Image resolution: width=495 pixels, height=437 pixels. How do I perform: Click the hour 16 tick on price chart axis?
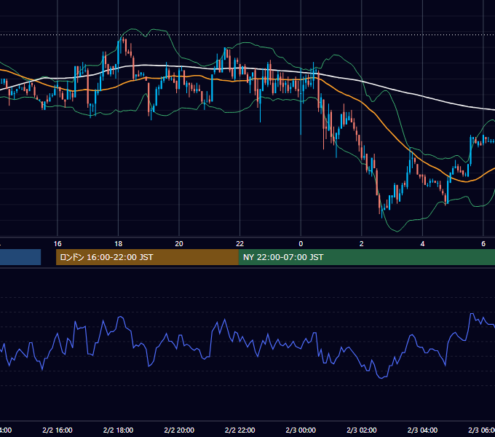point(58,244)
